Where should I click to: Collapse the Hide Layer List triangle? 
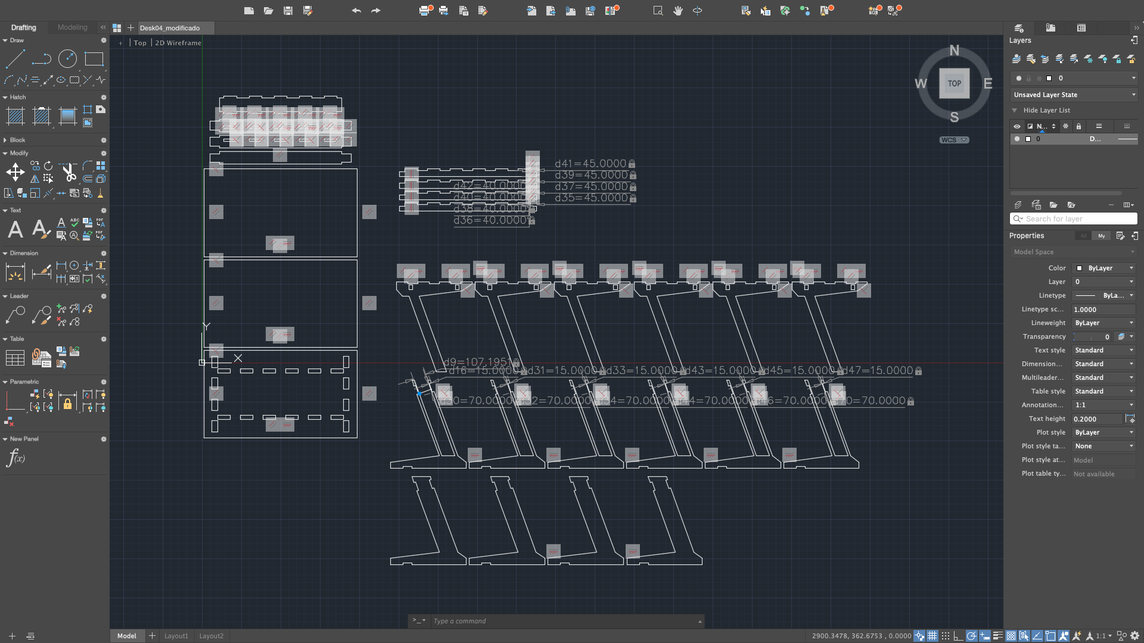pyautogui.click(x=1014, y=110)
